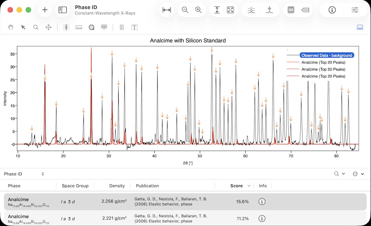Toggle the bottom panel visibility

coord(360,27)
